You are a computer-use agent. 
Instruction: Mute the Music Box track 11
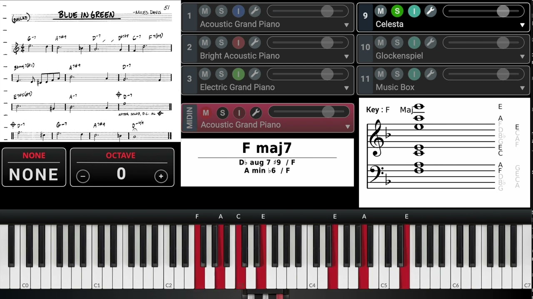click(380, 74)
